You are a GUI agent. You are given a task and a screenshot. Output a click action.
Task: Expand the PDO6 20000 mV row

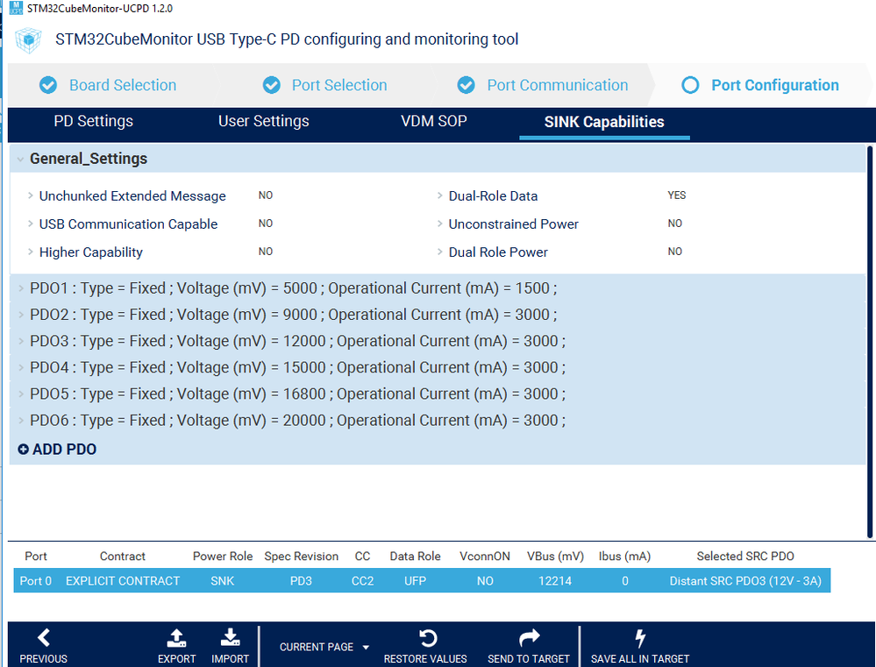(x=21, y=420)
